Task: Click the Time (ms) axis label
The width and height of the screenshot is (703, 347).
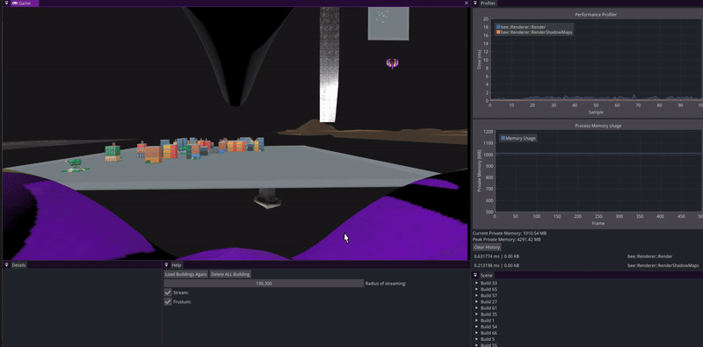Action: point(479,60)
